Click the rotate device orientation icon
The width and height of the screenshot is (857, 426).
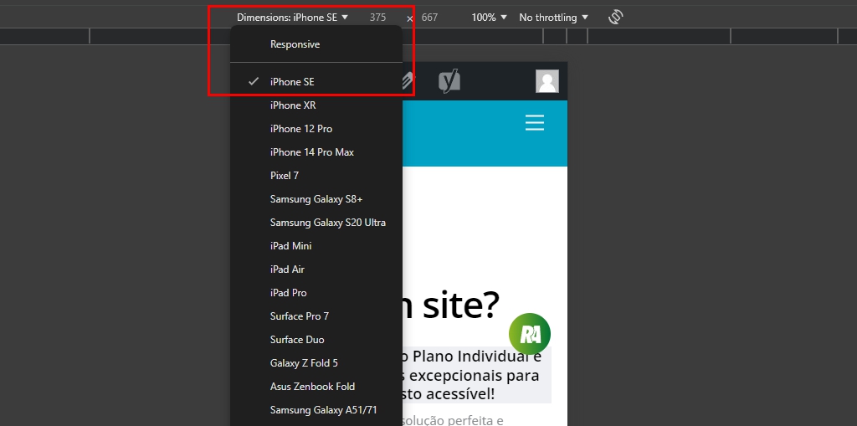coord(616,17)
